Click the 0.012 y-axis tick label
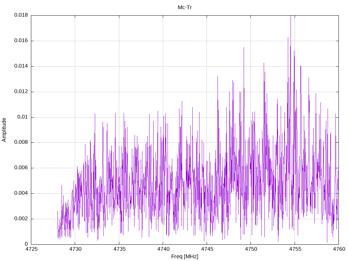 [x=21, y=92]
